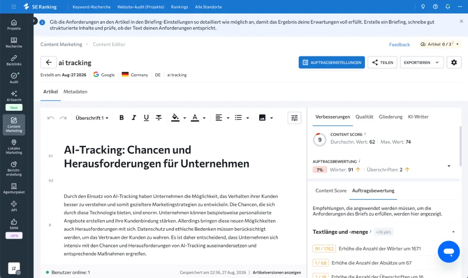
Task: Open the Feedback link
Action: 399,44
